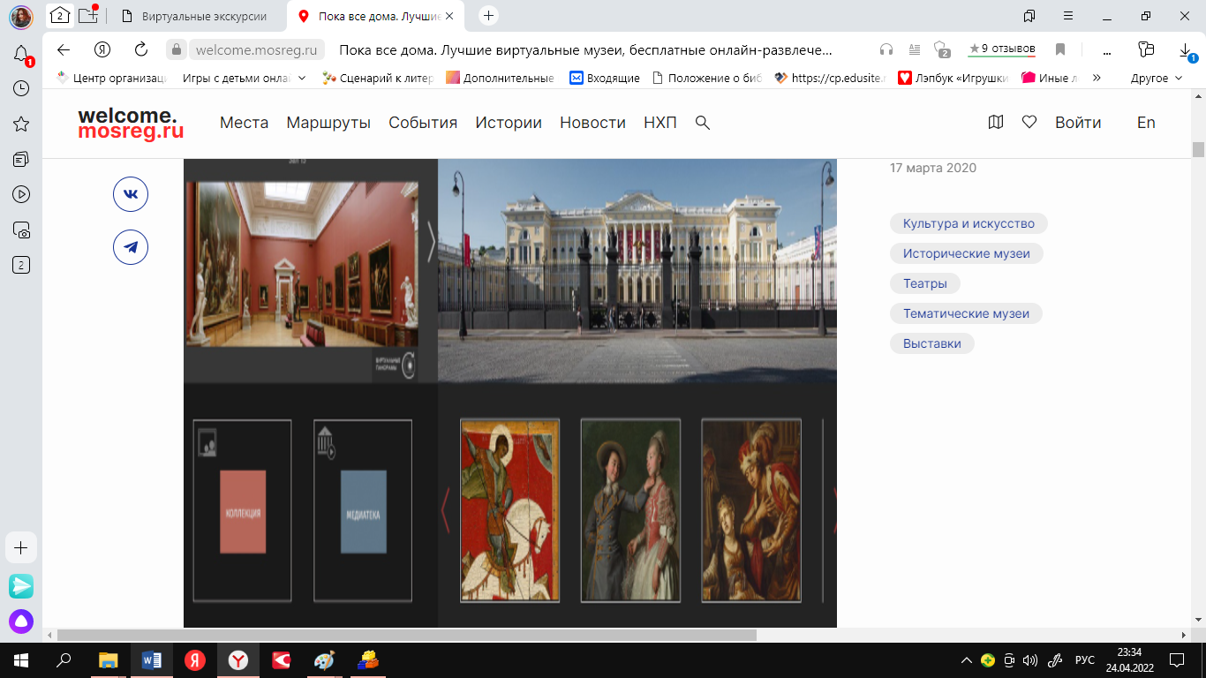1206x678 pixels.
Task: Open favorites heart icon in site header
Action: [1029, 123]
